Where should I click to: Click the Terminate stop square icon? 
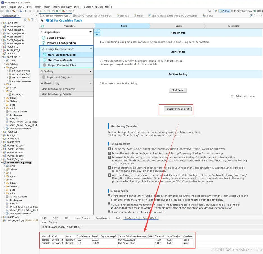(x=38, y=11)
